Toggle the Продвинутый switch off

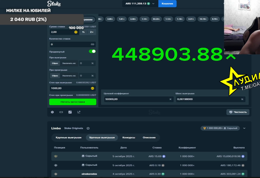click(92, 51)
